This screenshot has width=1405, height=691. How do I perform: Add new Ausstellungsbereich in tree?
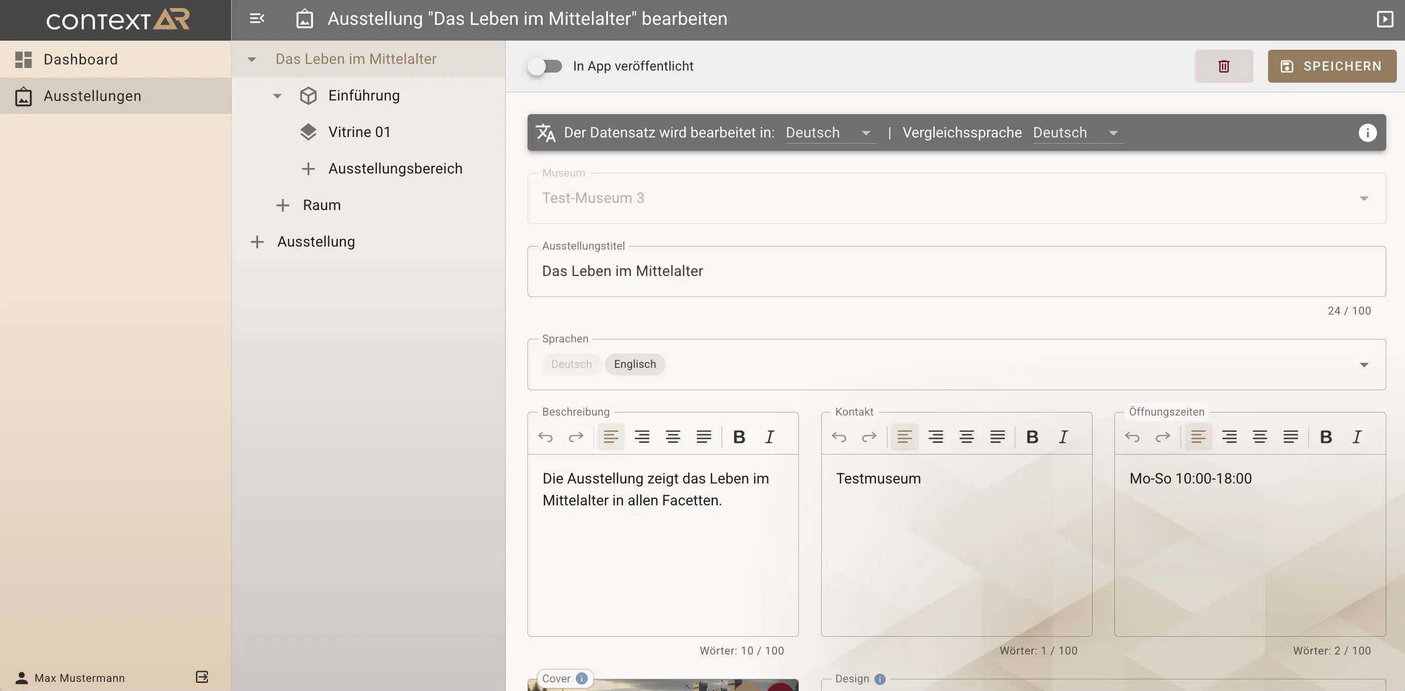pyautogui.click(x=395, y=168)
